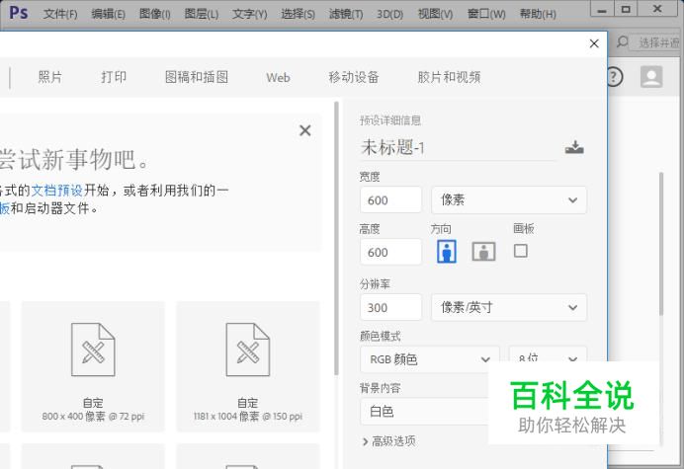Open the 窗口(W) menu

click(x=486, y=14)
